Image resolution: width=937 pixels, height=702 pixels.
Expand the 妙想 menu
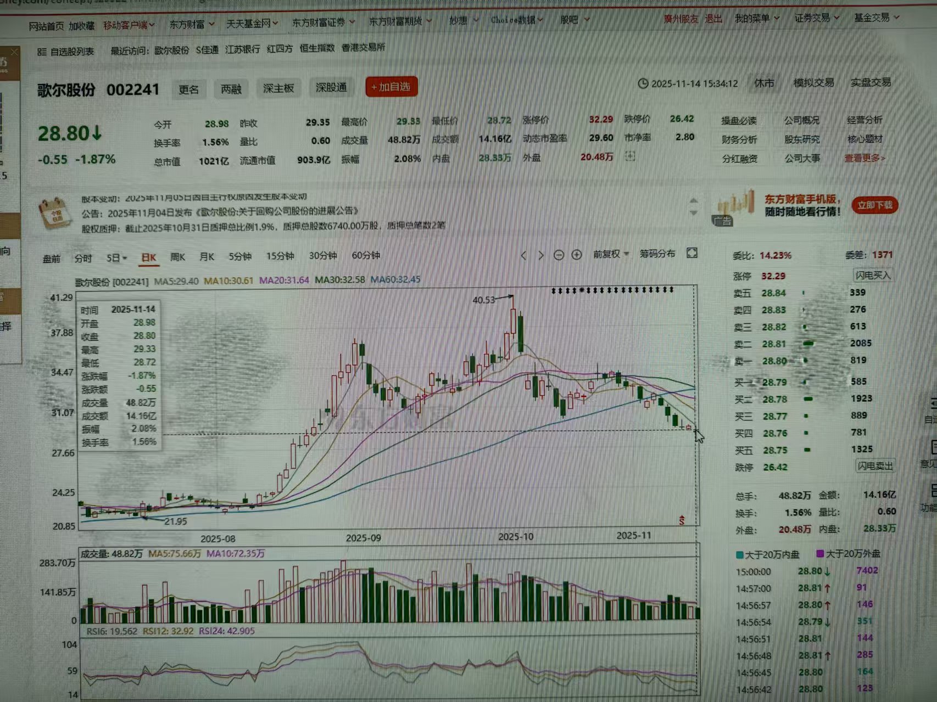coord(464,20)
